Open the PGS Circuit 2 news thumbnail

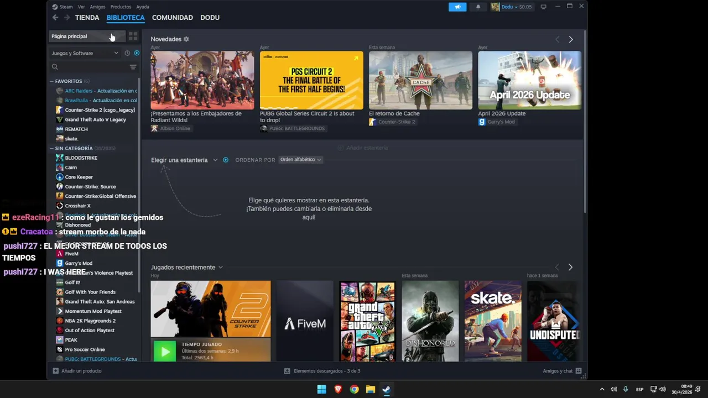[x=311, y=80]
